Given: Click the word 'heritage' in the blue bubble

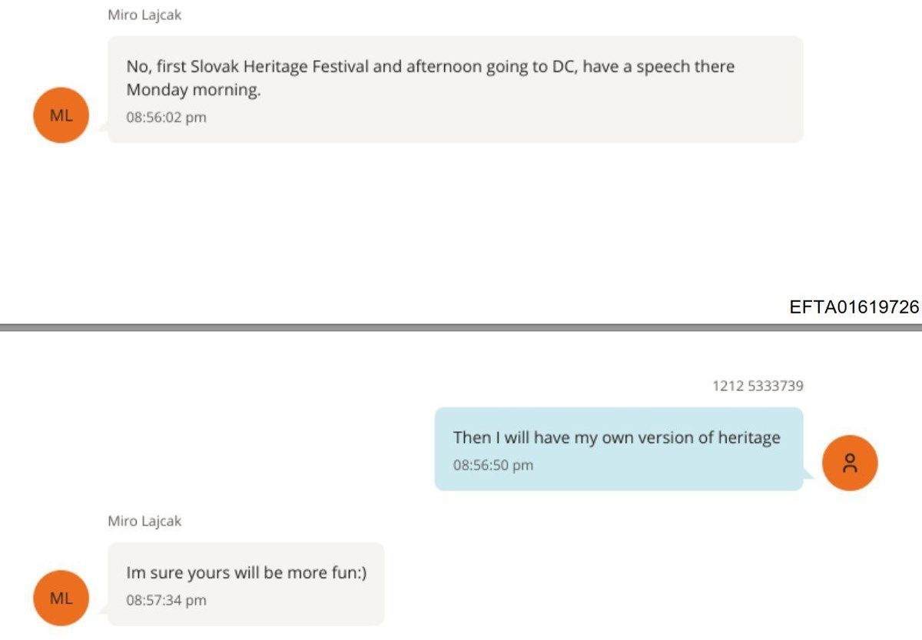Looking at the screenshot, I should (748, 437).
